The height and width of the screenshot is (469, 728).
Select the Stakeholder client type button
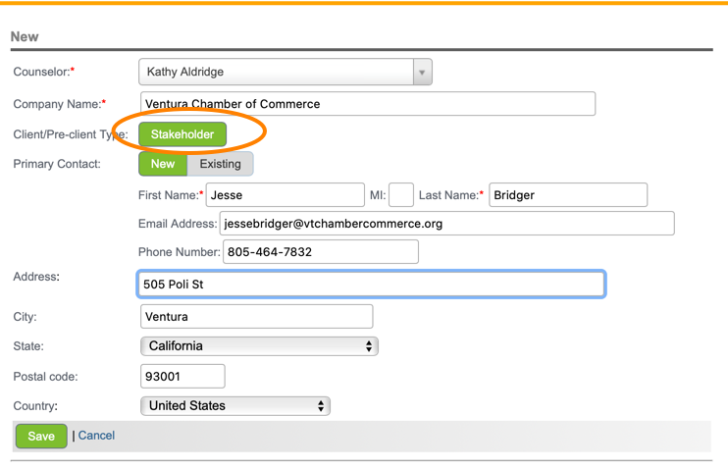coord(182,134)
